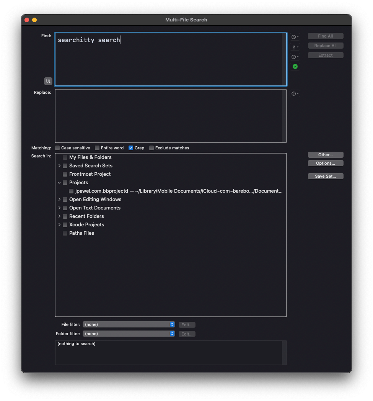Enable Case sensitive matching
The height and width of the screenshot is (401, 373).
(x=57, y=148)
